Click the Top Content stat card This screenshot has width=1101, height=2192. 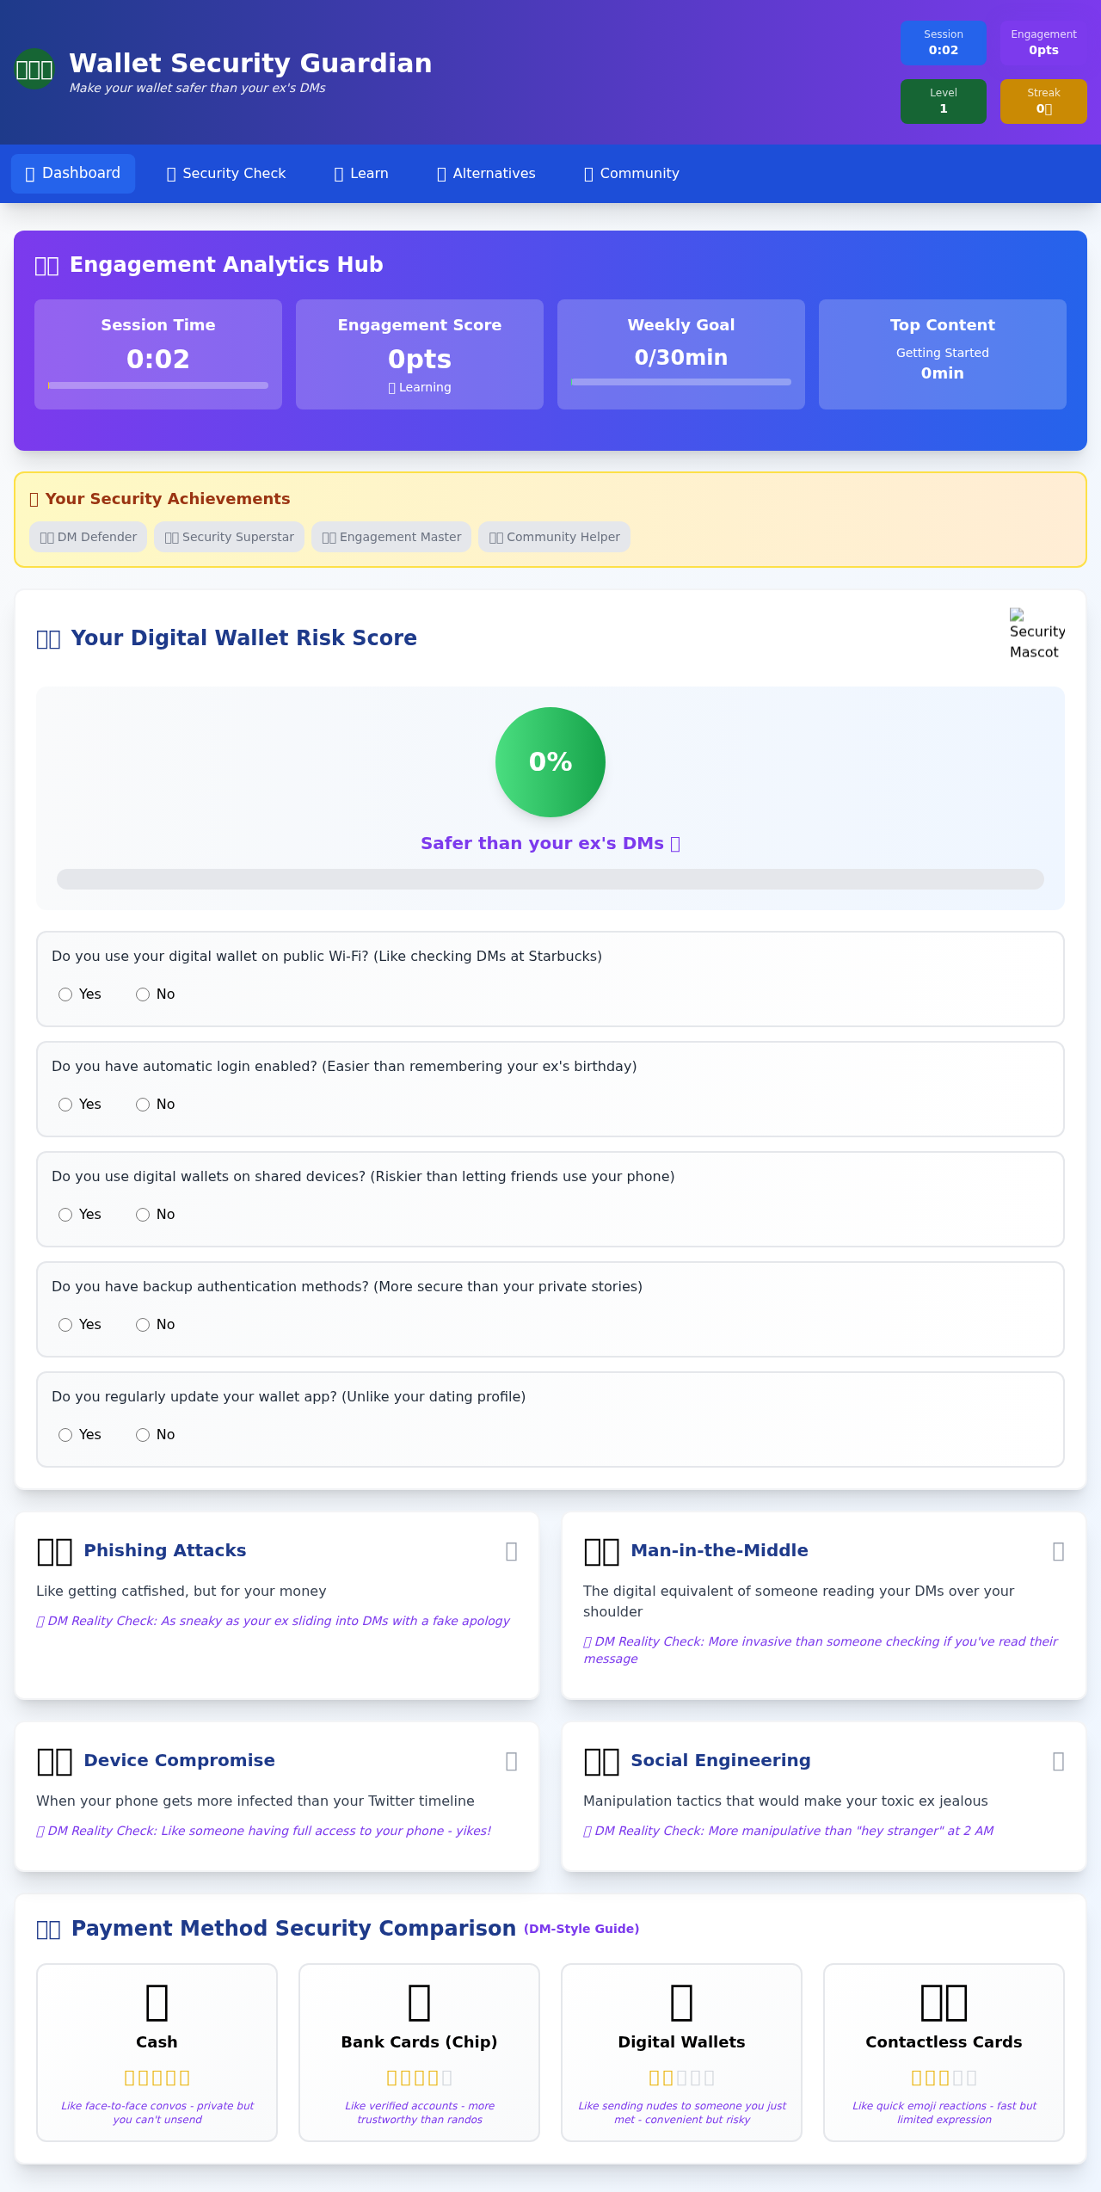pos(943,354)
